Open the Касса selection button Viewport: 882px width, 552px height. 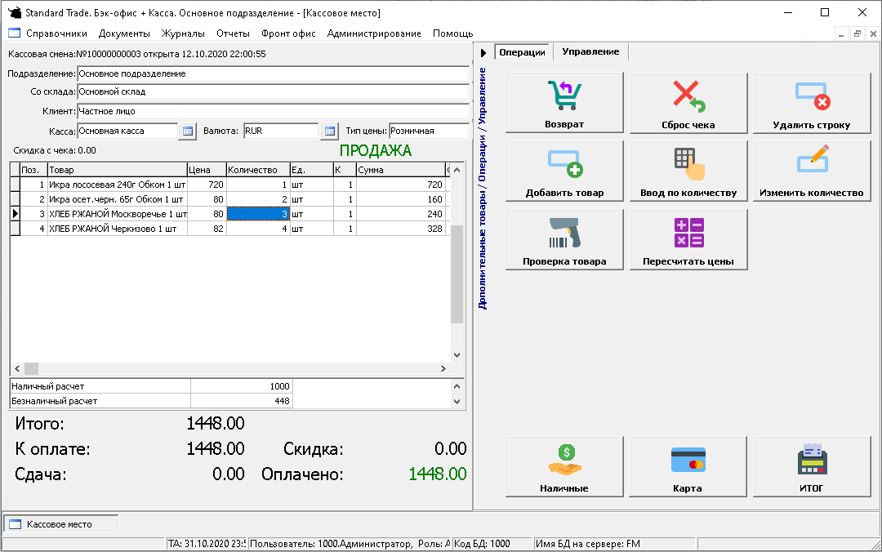pyautogui.click(x=187, y=131)
